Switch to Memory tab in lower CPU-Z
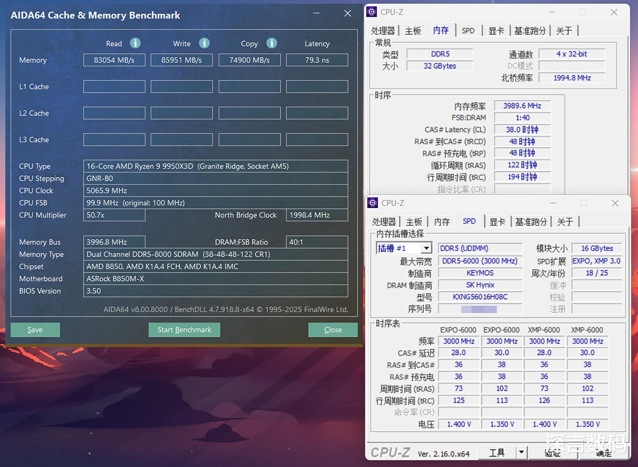 441,222
